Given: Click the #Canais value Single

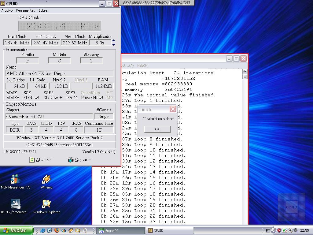Looking at the screenshot, I should pyautogui.click(x=104, y=117).
